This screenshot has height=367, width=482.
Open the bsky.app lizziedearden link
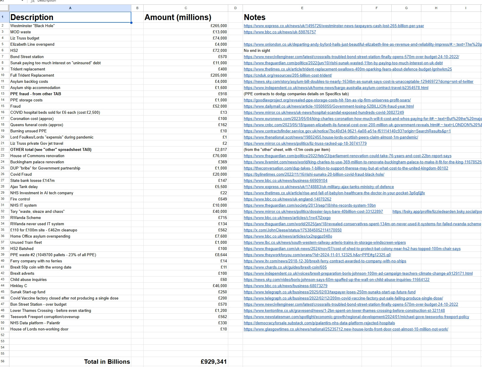click(437, 212)
